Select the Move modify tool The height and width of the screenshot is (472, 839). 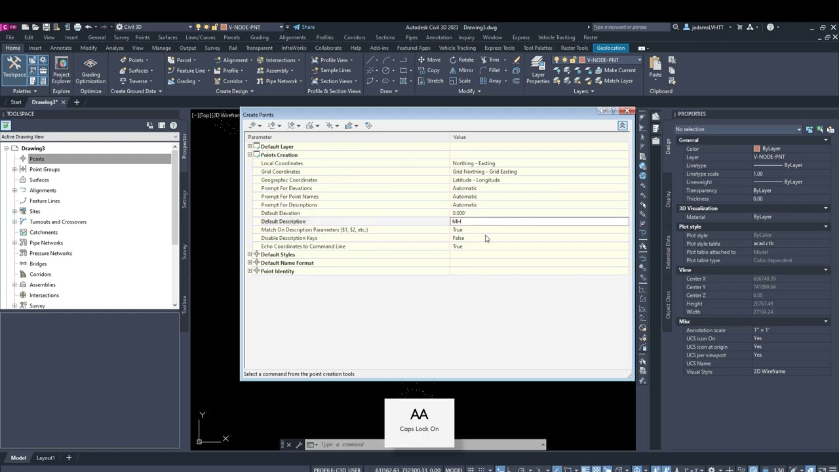click(x=429, y=60)
